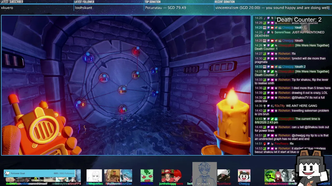
Task: Click latest subscriber name xkuero
Action: 7,8
